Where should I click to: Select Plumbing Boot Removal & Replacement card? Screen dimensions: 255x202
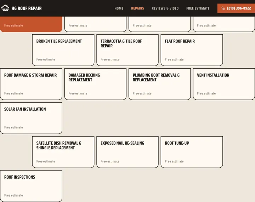[x=159, y=84]
